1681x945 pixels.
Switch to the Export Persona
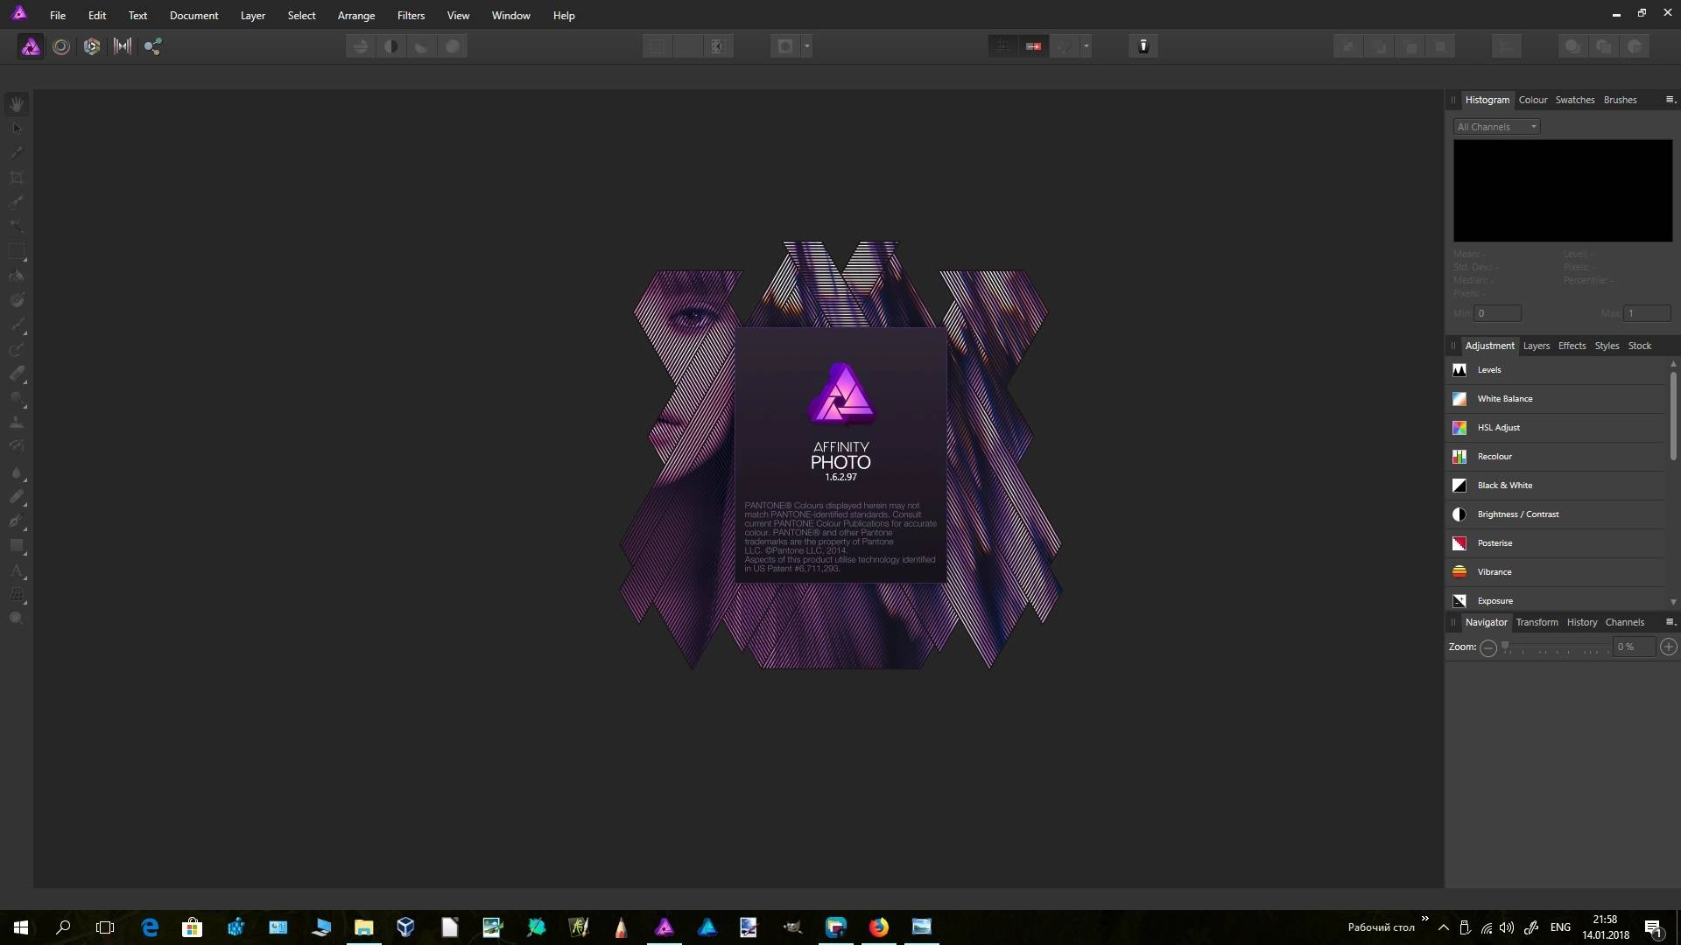point(153,46)
